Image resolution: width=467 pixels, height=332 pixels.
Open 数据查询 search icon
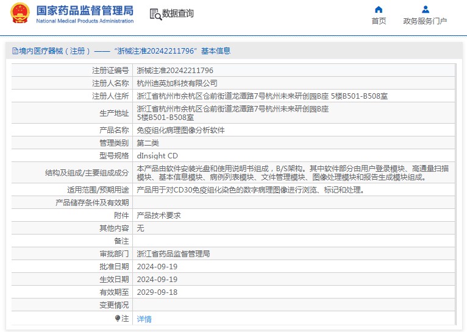point(155,14)
